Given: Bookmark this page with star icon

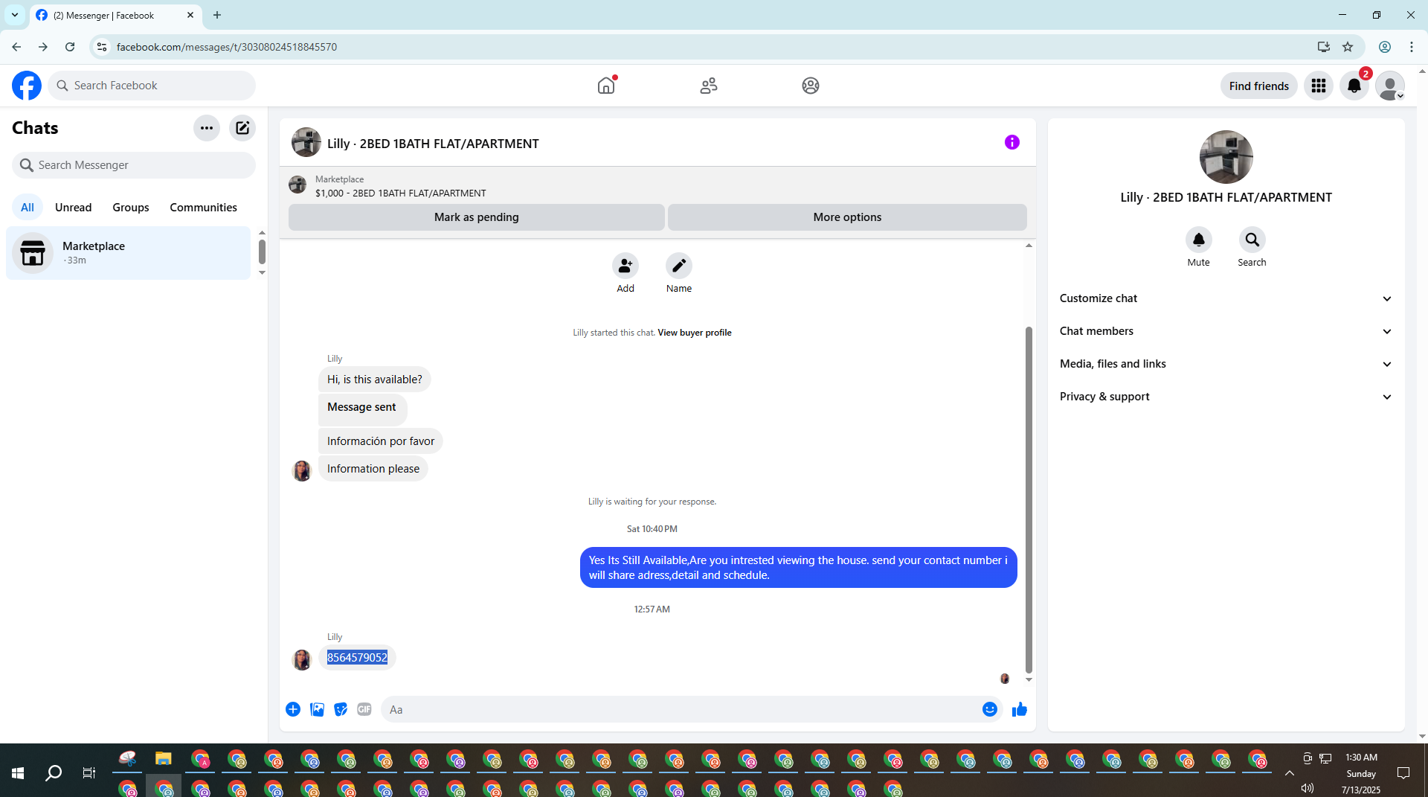Looking at the screenshot, I should click(1348, 47).
